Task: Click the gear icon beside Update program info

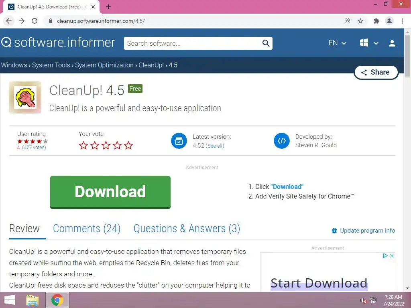Action: [334, 231]
